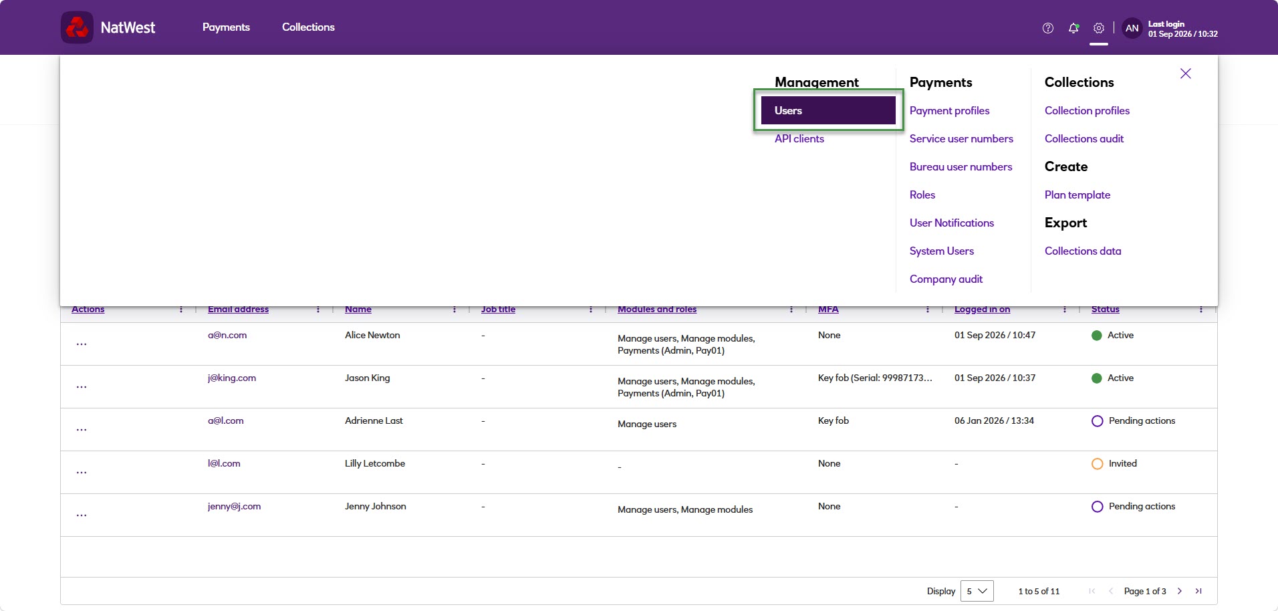Open the Roles link

(x=922, y=195)
